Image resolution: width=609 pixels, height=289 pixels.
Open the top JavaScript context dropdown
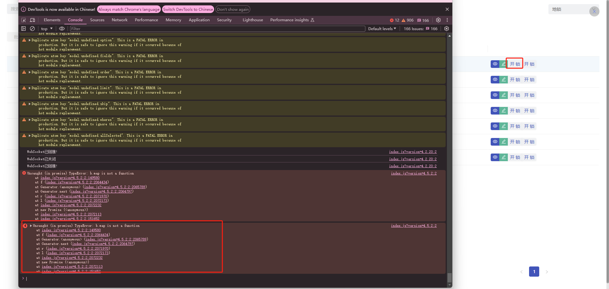[x=47, y=29]
